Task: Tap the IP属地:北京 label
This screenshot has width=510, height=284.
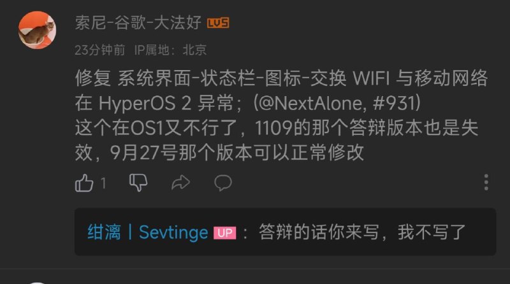Action: click(170, 50)
